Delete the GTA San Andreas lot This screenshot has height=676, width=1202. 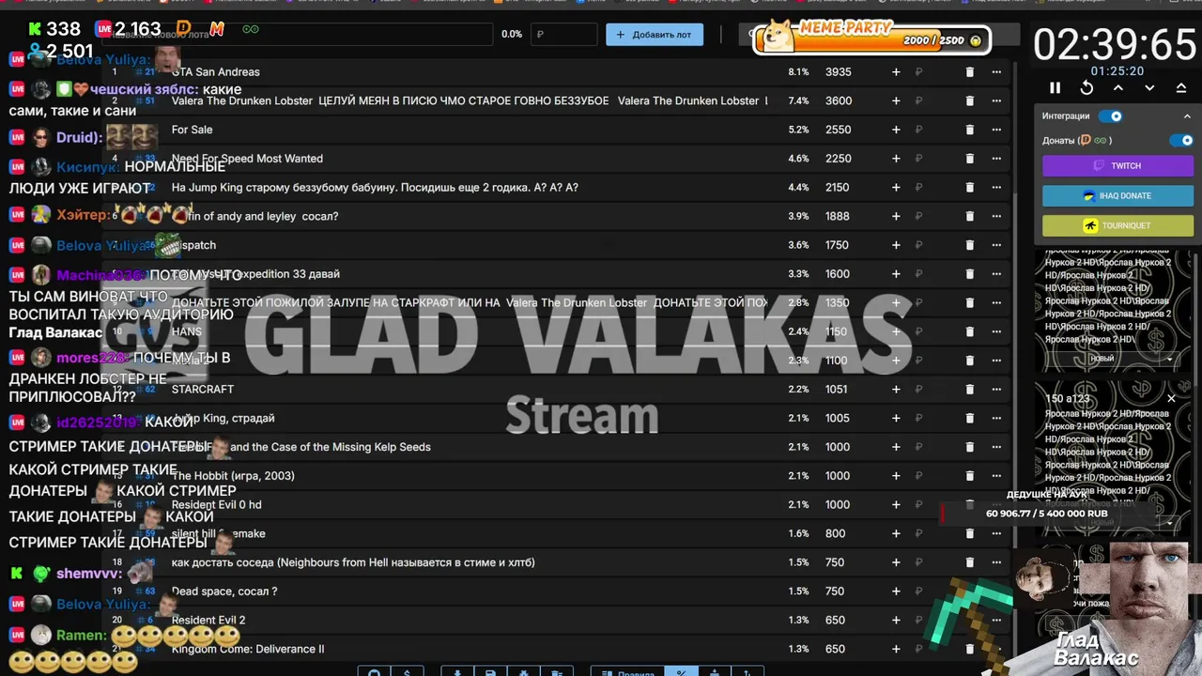tap(970, 71)
